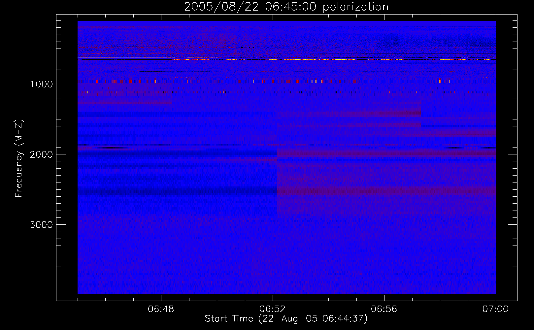This screenshot has height=330, width=534.
Task: Click the 06:48 time tick label
Action: (x=161, y=309)
